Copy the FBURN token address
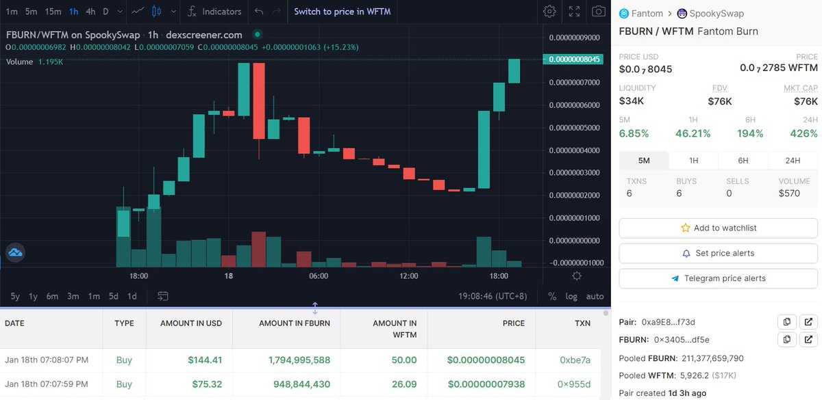Viewport: 822px width, 400px height. [786, 339]
